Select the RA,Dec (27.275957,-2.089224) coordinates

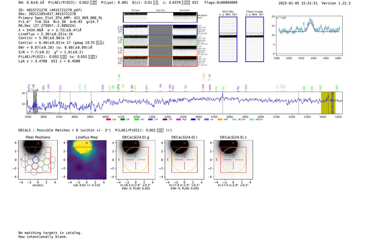click(47, 26)
